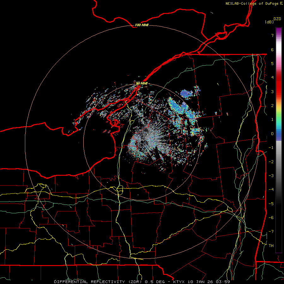Select the -5 dB scale value

point(271,204)
